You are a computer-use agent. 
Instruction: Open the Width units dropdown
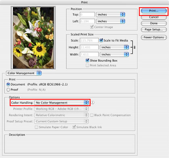pyautogui.click(x=114, y=54)
